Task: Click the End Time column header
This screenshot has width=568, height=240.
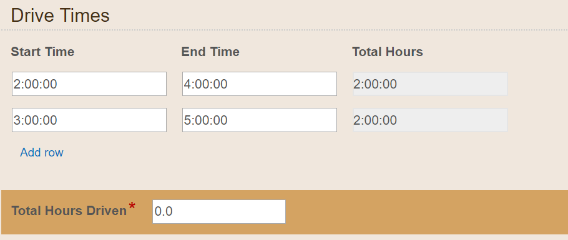Action: [210, 52]
